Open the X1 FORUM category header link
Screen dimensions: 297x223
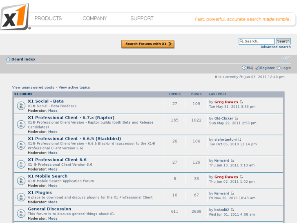point(23,94)
